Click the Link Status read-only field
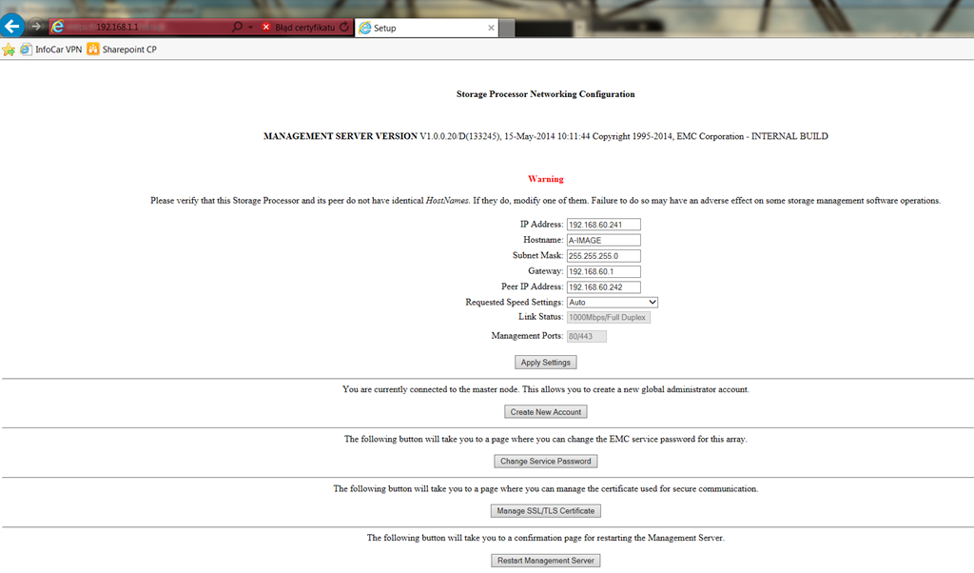The height and width of the screenshot is (573, 974). pos(608,318)
